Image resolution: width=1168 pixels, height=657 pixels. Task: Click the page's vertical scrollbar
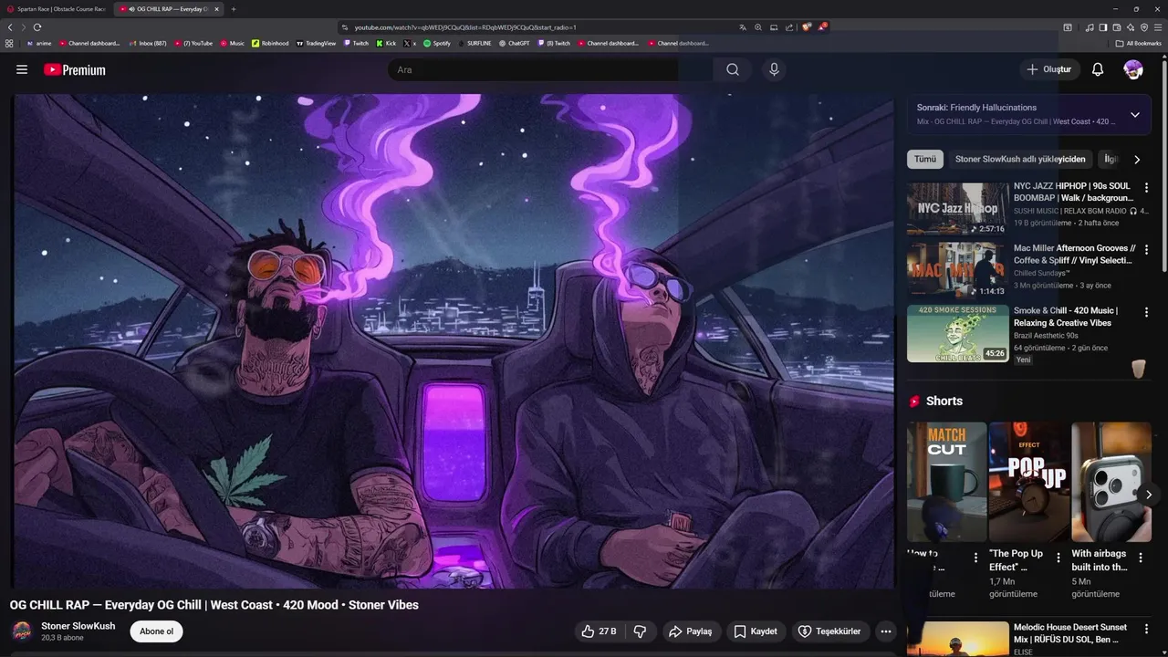pyautogui.click(x=1163, y=164)
